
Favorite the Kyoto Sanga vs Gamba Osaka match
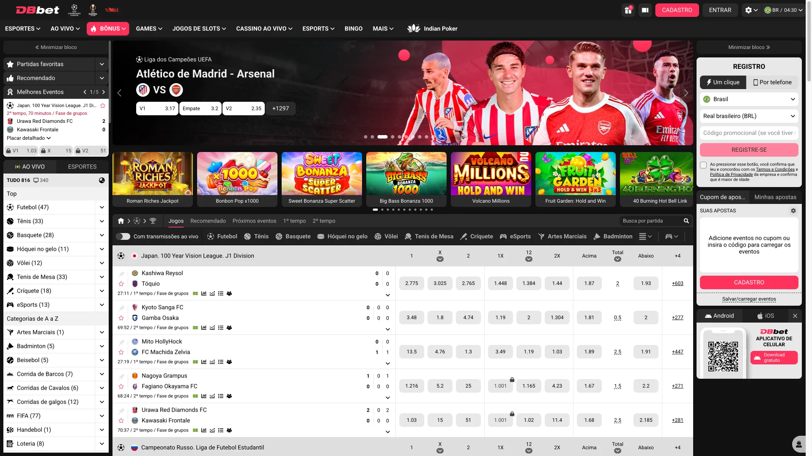[x=121, y=318]
